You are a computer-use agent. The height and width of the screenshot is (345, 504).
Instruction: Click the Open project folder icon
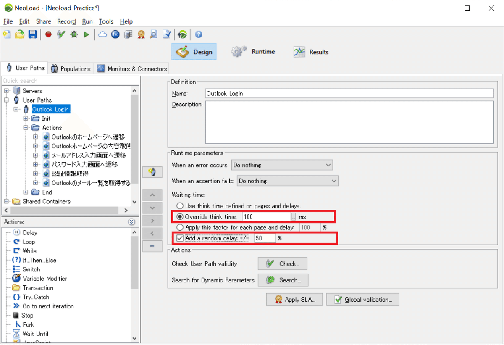[x=19, y=34]
